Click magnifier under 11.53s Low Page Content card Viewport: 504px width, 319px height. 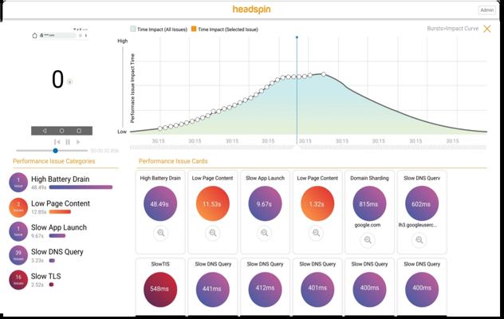212,233
